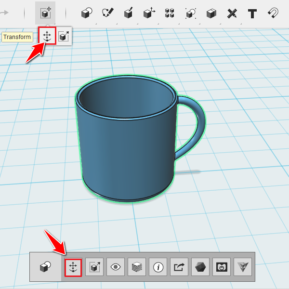Screen dimensions: 289x289
Task: Click the export arrow icon in context bar
Action: [x=179, y=267]
